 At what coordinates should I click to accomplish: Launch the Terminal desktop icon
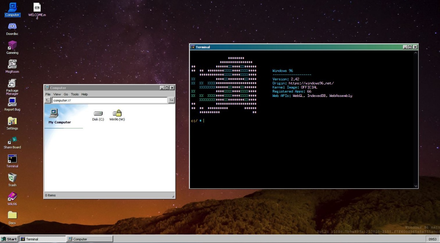(x=12, y=161)
